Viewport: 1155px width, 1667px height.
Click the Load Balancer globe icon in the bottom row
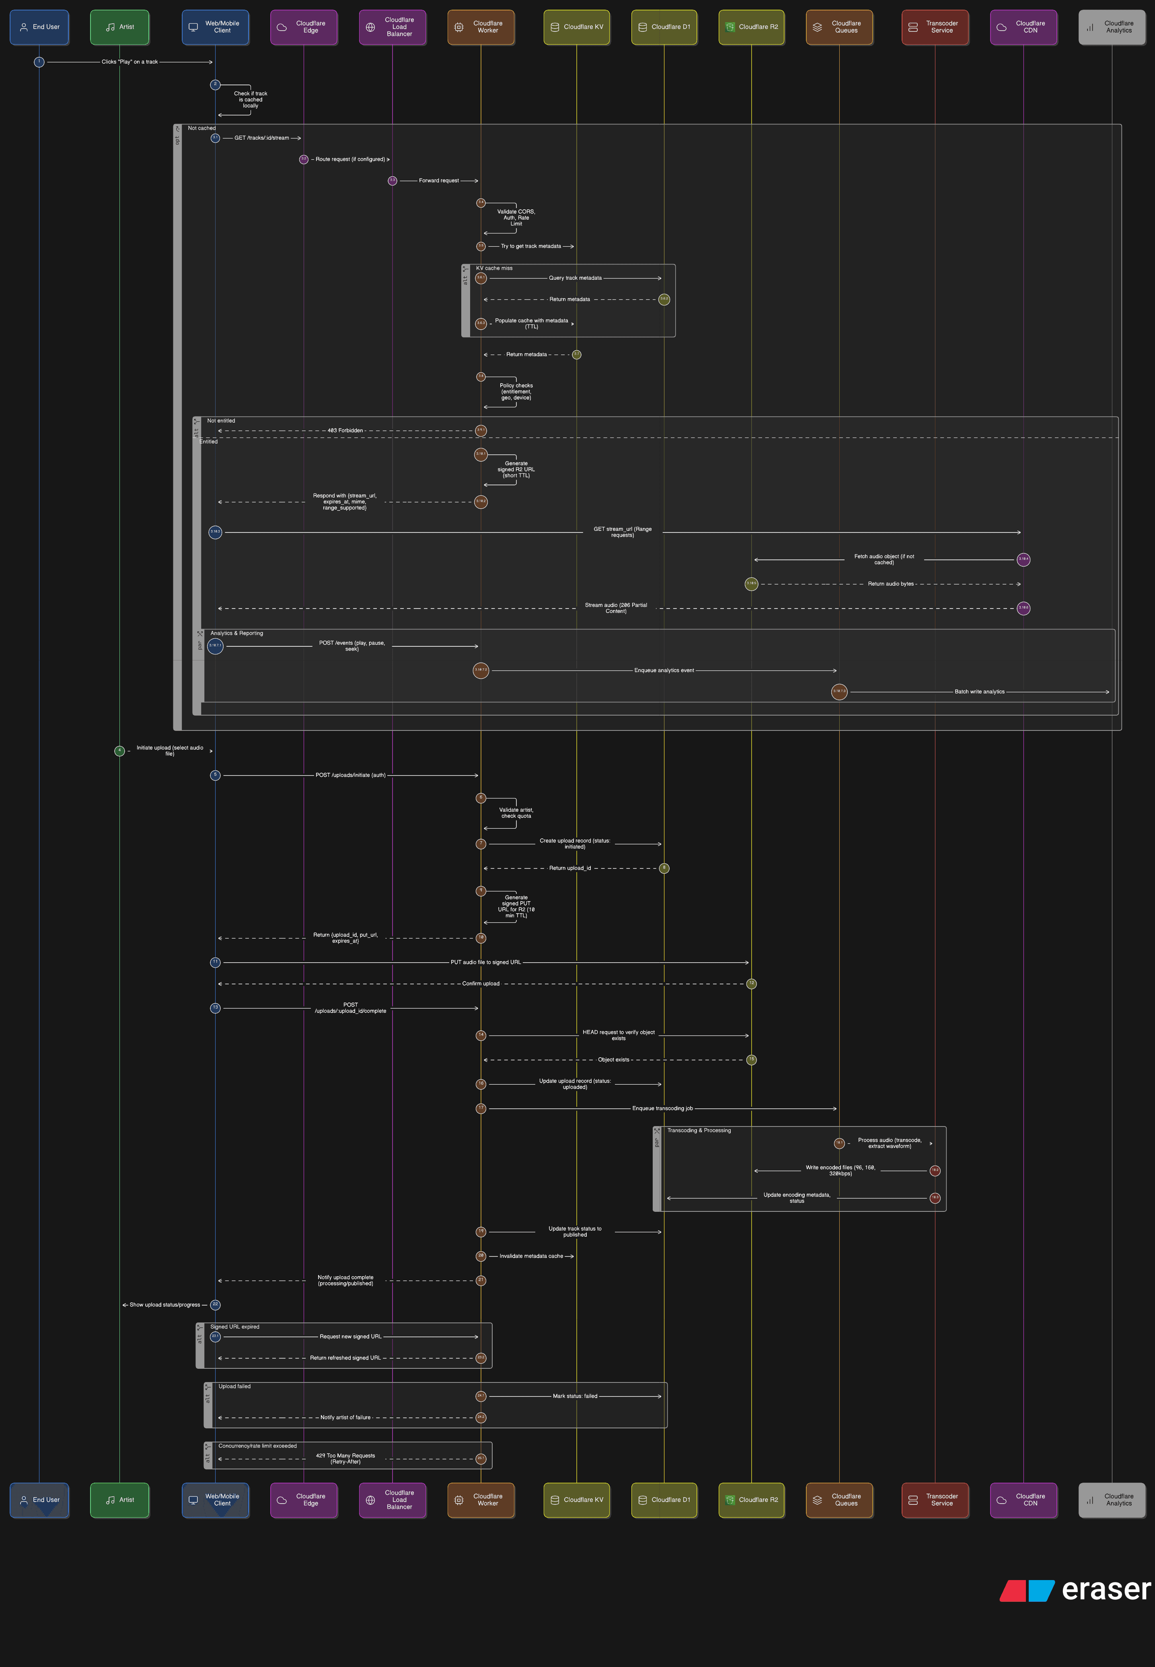[x=370, y=1500]
